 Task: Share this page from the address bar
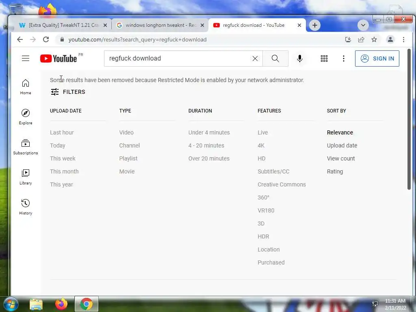[361, 39]
